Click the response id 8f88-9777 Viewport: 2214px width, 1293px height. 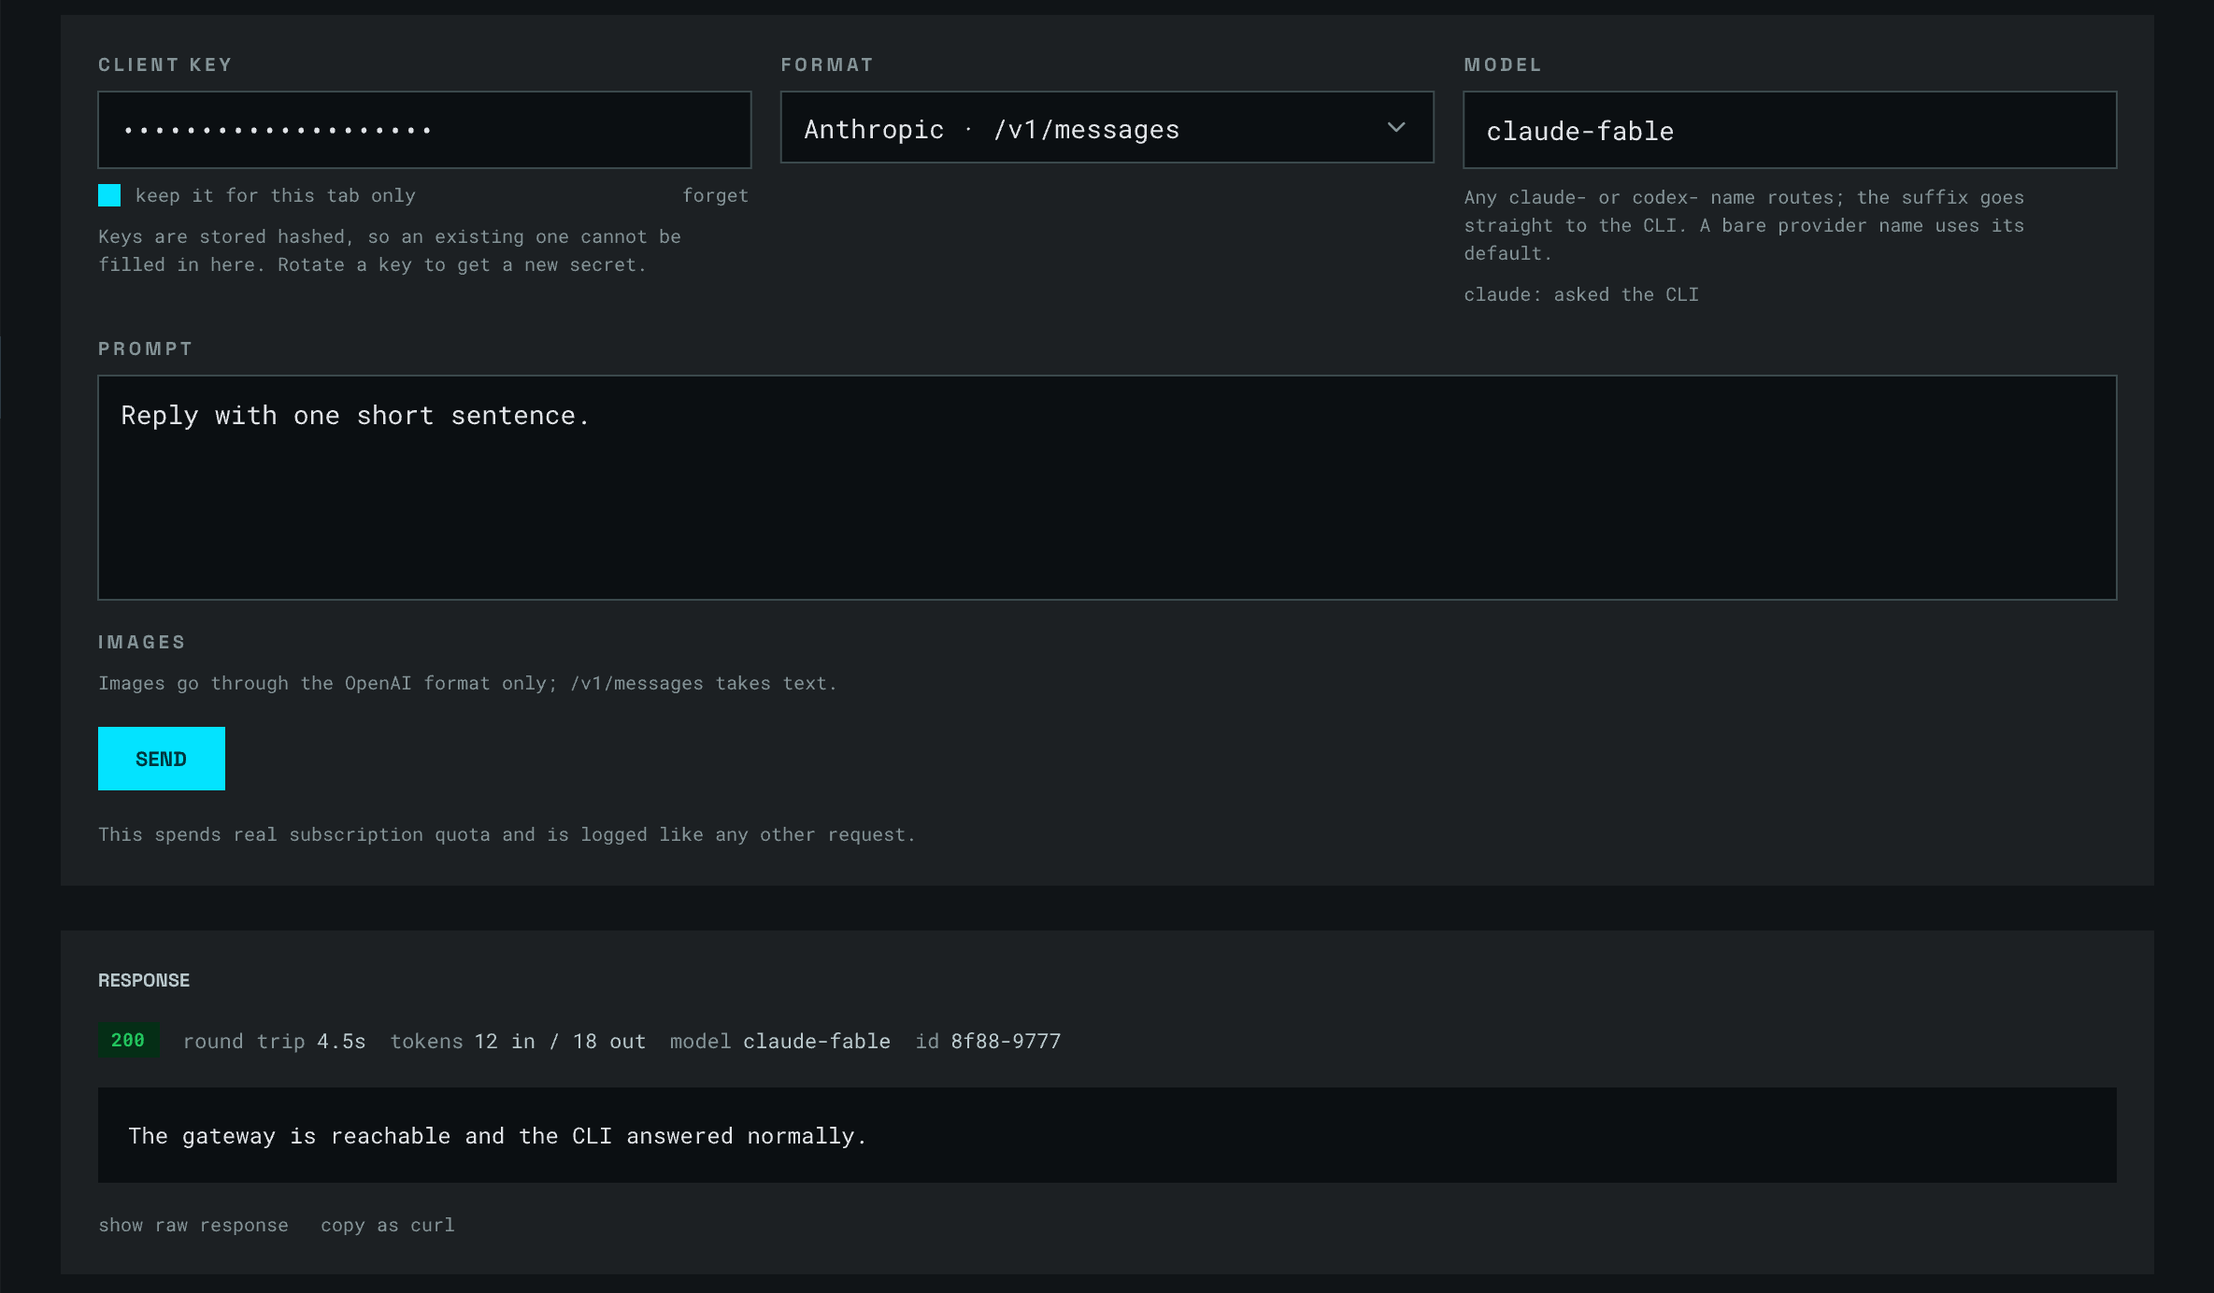click(x=1006, y=1041)
